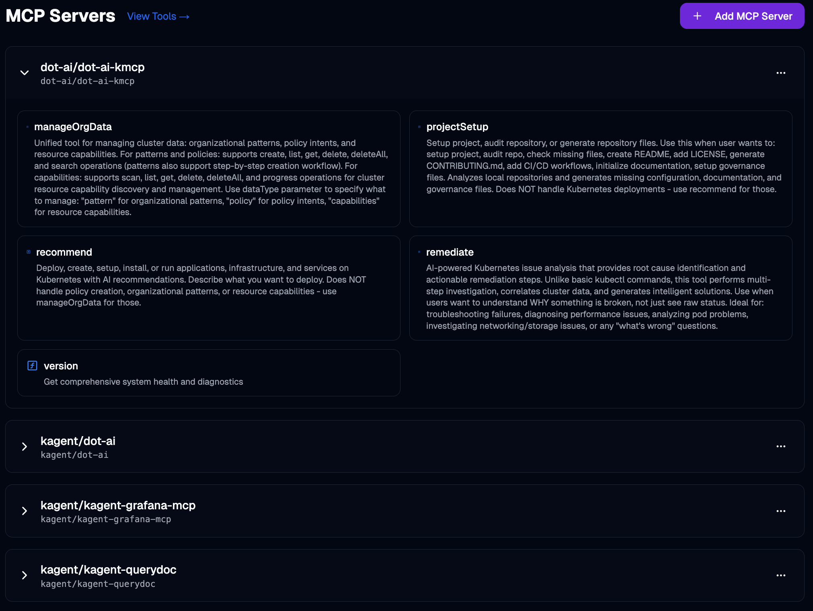Click the small icon next to recommend
Viewport: 813px width, 611px height.
[x=29, y=252]
